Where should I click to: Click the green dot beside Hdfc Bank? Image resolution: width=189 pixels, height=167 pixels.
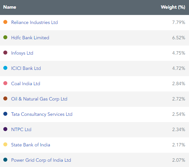pos(5,37)
